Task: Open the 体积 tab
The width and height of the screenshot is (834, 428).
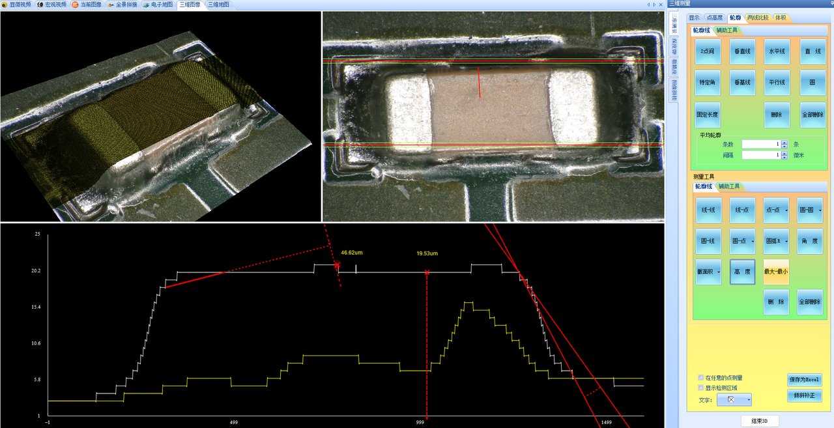Action: click(781, 18)
